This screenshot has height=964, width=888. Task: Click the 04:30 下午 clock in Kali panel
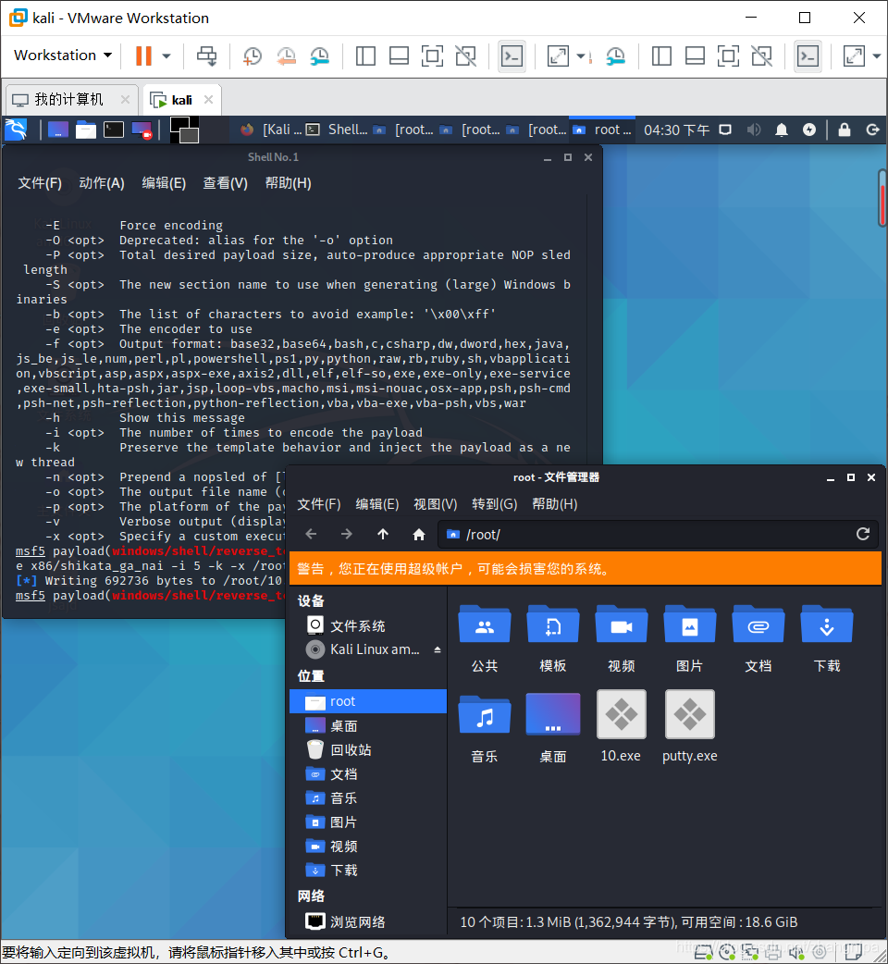pos(676,130)
